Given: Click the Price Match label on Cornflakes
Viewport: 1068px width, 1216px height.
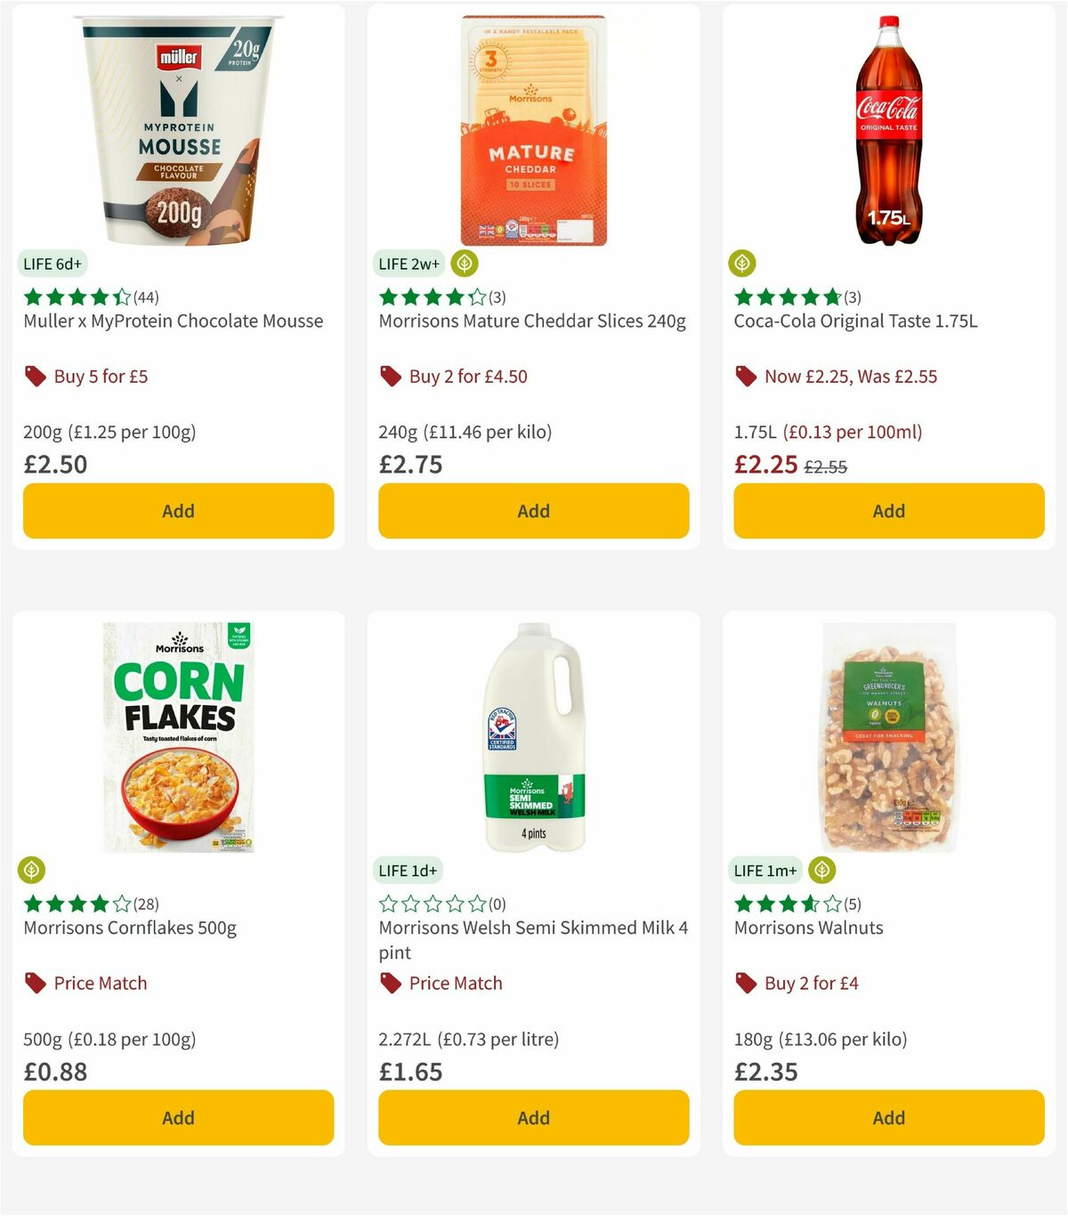Looking at the screenshot, I should pyautogui.click(x=101, y=983).
